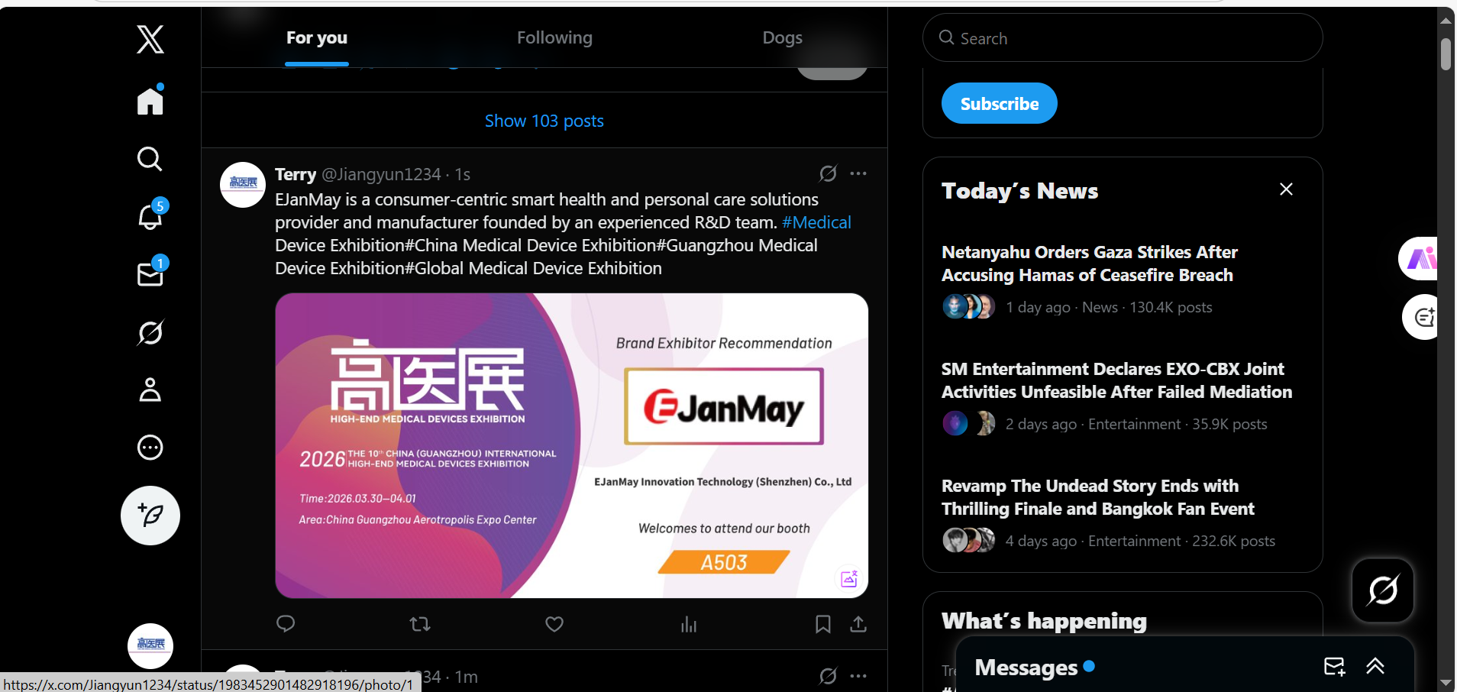1457x692 pixels.
Task: Click the blue Subscribe button
Action: (999, 103)
